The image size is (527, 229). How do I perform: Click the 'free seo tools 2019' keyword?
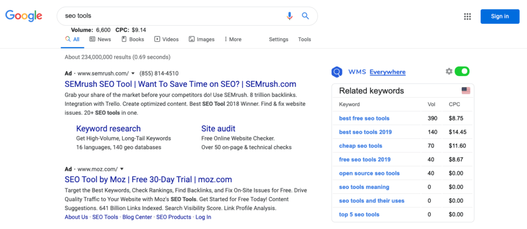point(365,160)
